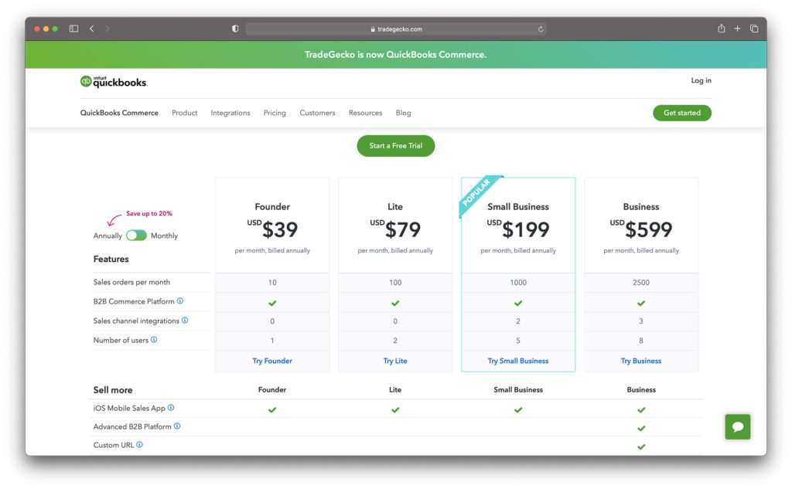Viewport: 792px width, 489px height.
Task: Open the Resources navigation menu
Action: pyautogui.click(x=365, y=113)
